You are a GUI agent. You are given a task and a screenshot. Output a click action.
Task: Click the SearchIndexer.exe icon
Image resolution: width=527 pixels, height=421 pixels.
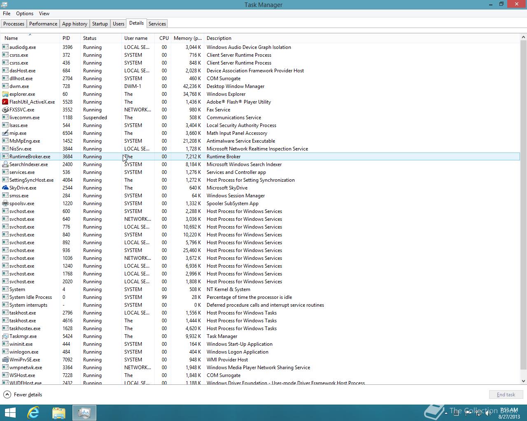click(x=5, y=164)
